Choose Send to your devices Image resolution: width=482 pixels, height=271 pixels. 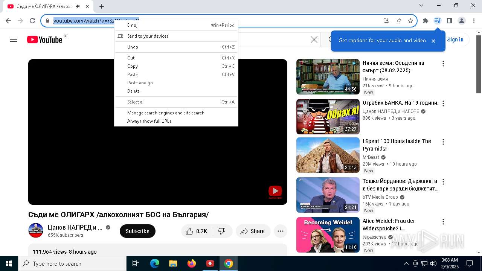[x=176, y=36]
